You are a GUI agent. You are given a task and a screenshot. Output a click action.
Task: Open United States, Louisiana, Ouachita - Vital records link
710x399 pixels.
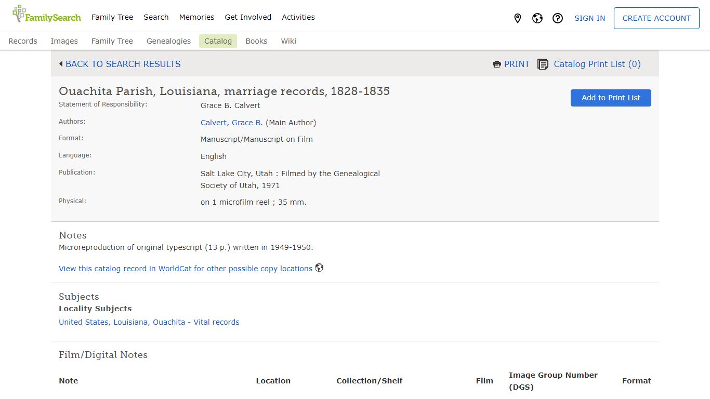pos(149,322)
